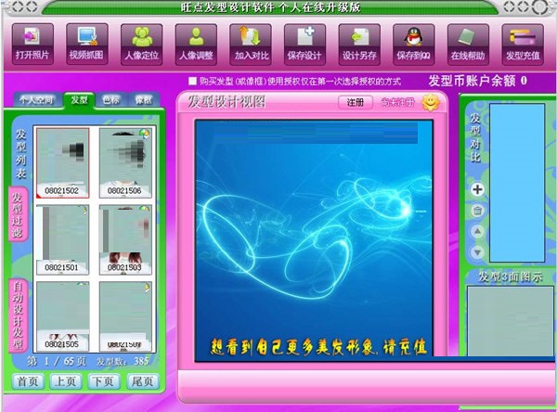Open 在线帮助 online help
The width and height of the screenshot is (557, 412).
coord(468,44)
